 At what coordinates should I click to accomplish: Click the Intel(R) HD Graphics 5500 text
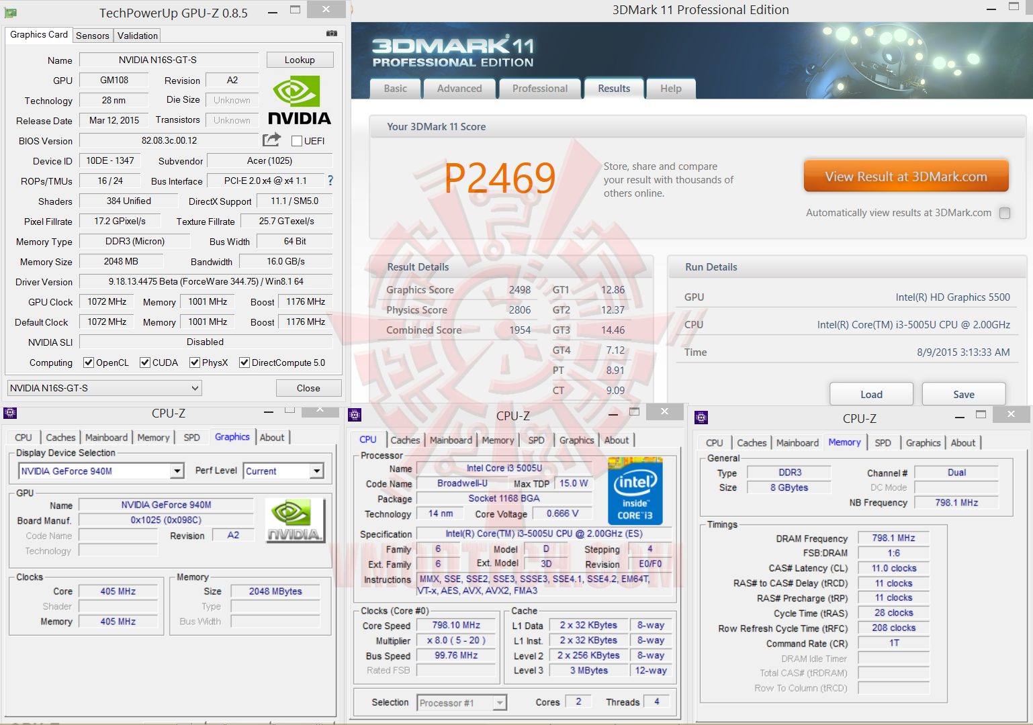952,297
